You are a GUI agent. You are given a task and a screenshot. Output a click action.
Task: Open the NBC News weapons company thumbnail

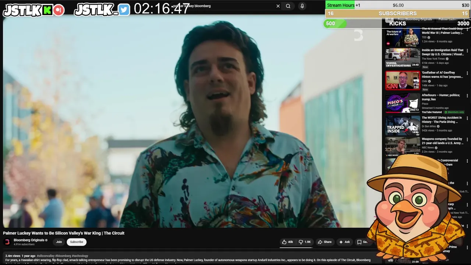(x=403, y=146)
